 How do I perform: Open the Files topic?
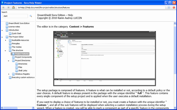[x=20, y=67]
